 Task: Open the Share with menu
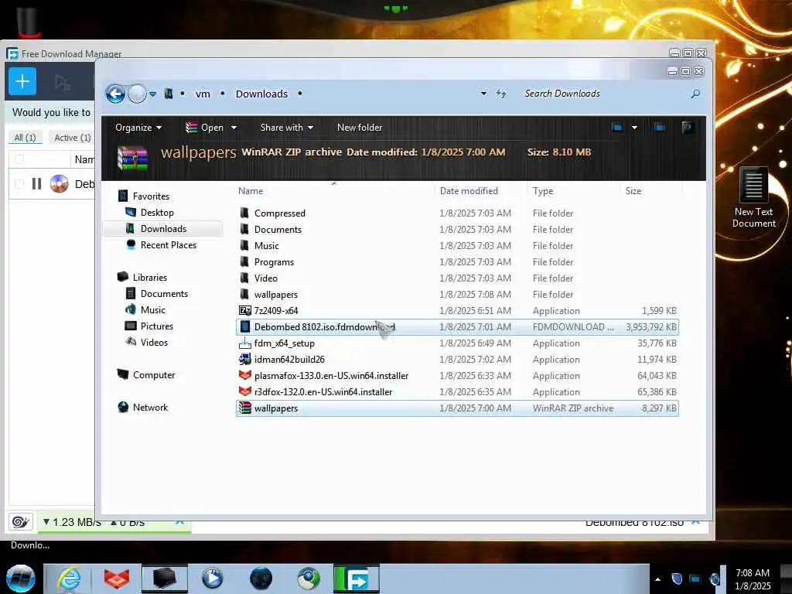coord(286,128)
